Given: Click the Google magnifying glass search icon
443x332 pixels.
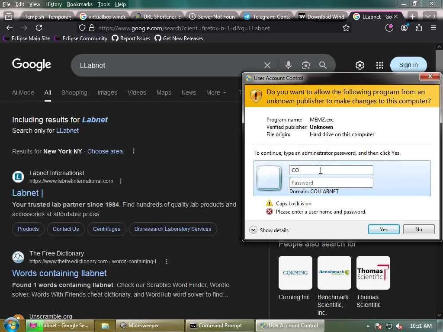Looking at the screenshot, I should pyautogui.click(x=323, y=65).
